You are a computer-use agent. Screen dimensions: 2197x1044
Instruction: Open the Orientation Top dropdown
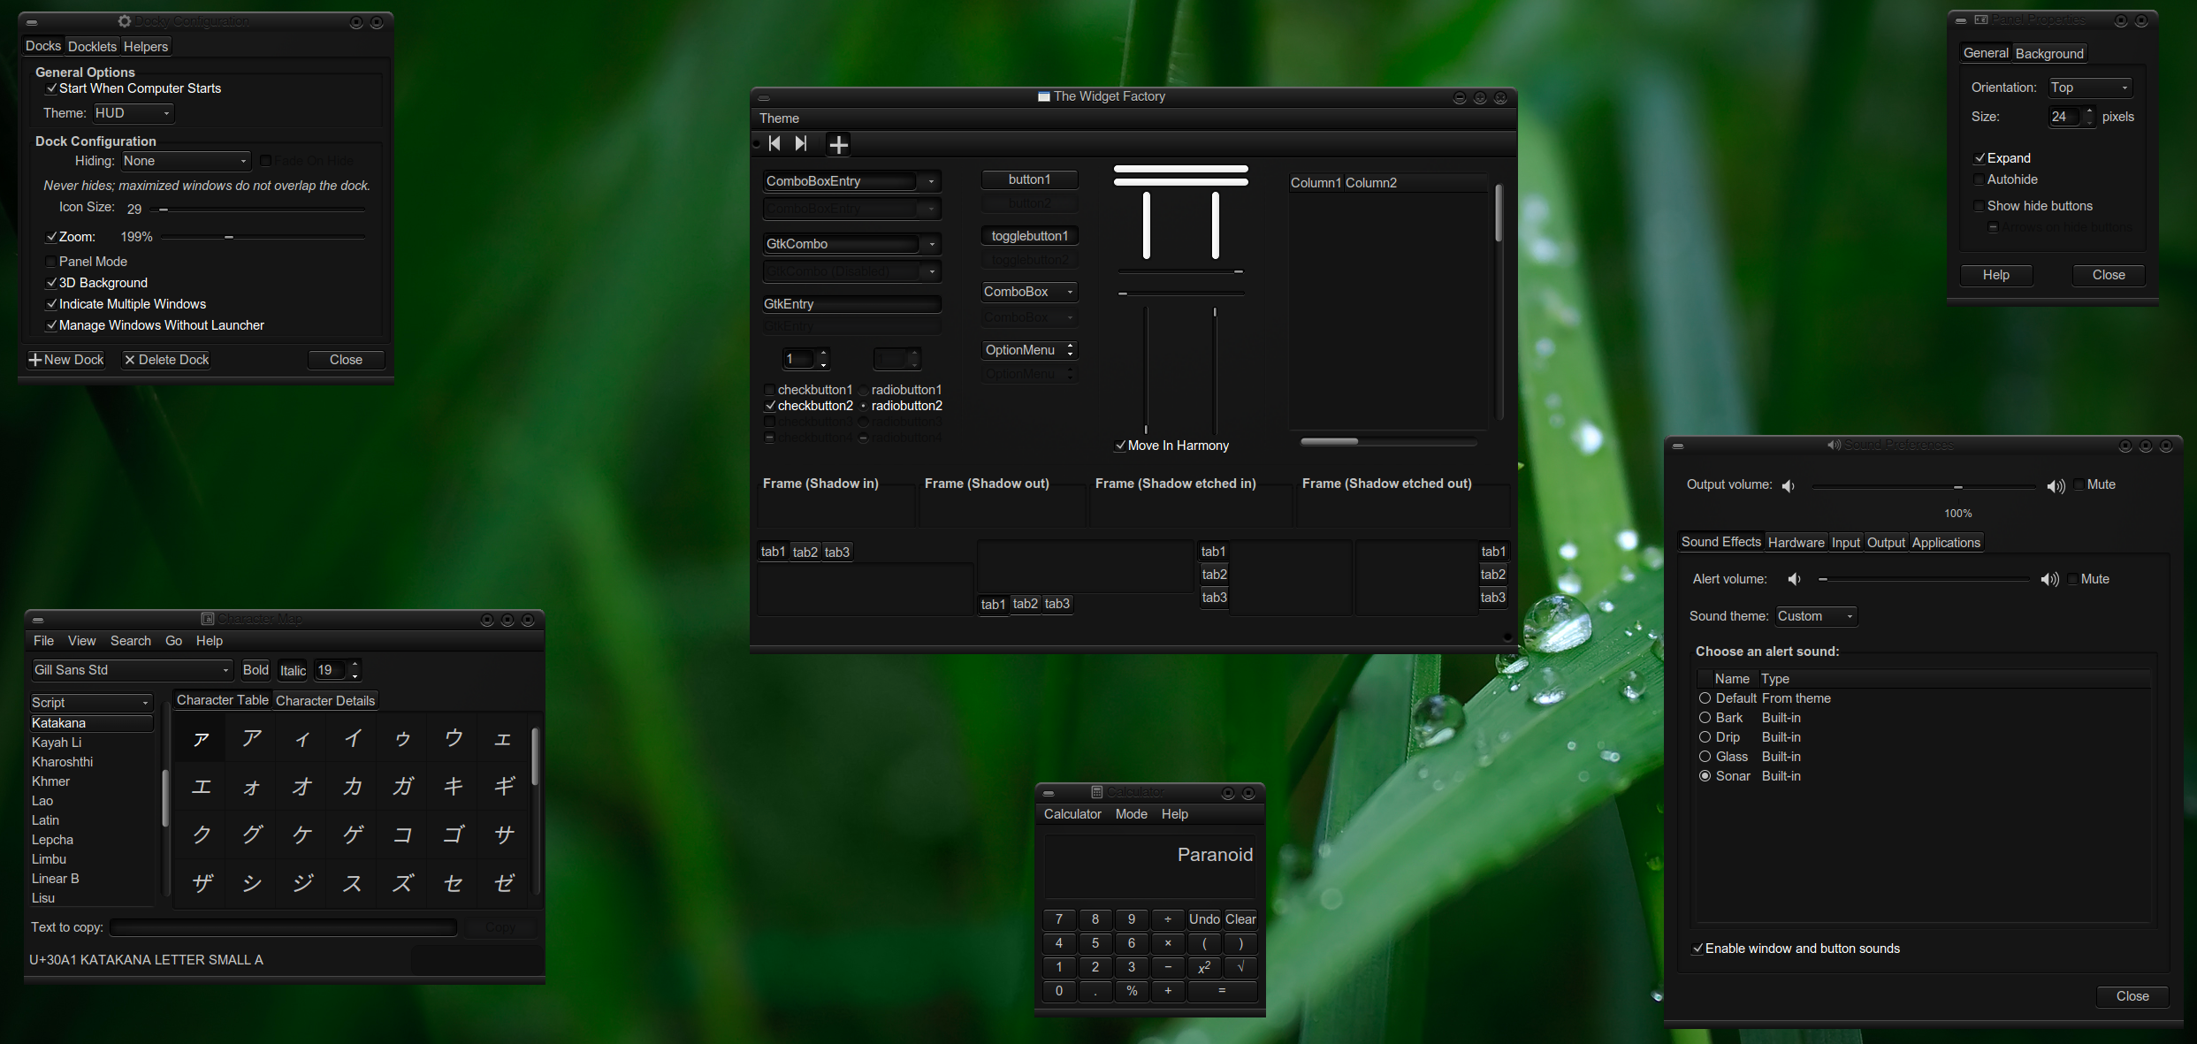click(2090, 88)
